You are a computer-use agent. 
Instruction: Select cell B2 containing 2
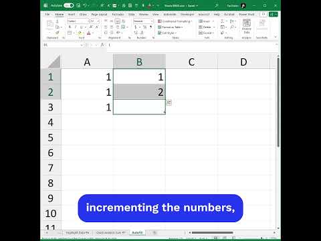point(139,92)
